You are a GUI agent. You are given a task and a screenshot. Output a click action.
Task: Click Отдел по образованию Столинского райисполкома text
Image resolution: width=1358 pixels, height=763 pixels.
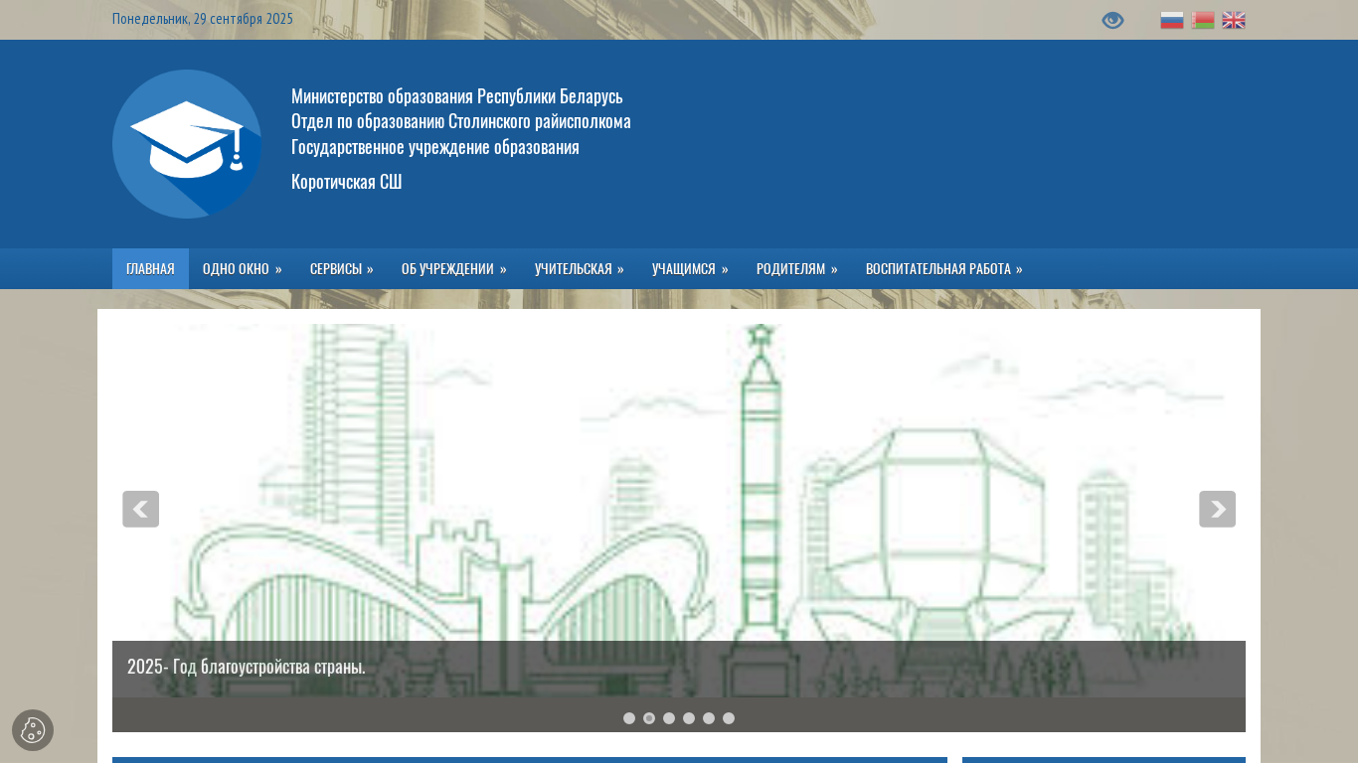pyautogui.click(x=461, y=121)
